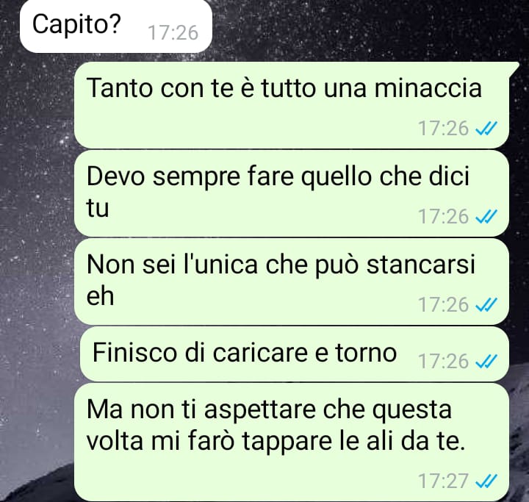Click the 17:26 timestamp under 'una minaccia'
The image size is (529, 502).
pos(443,129)
